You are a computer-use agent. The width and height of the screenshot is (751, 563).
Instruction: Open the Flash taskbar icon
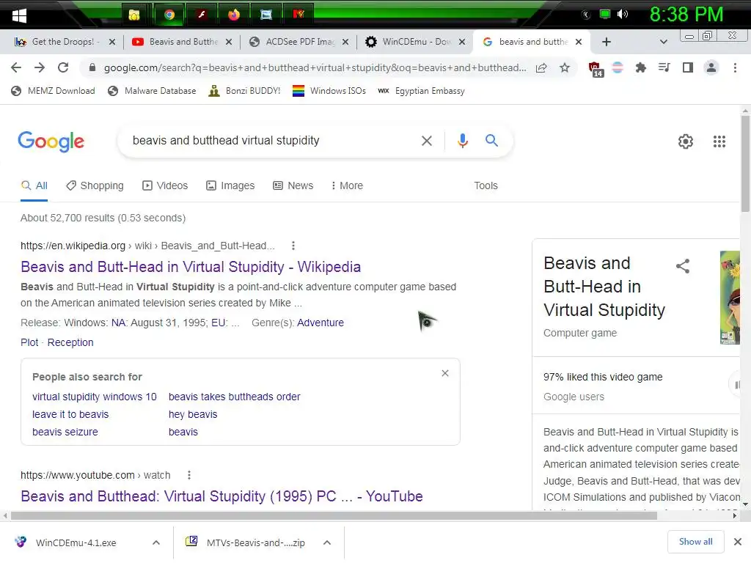pyautogui.click(x=202, y=15)
